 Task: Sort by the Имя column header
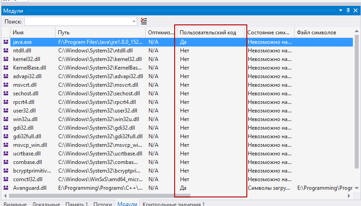coord(32,33)
